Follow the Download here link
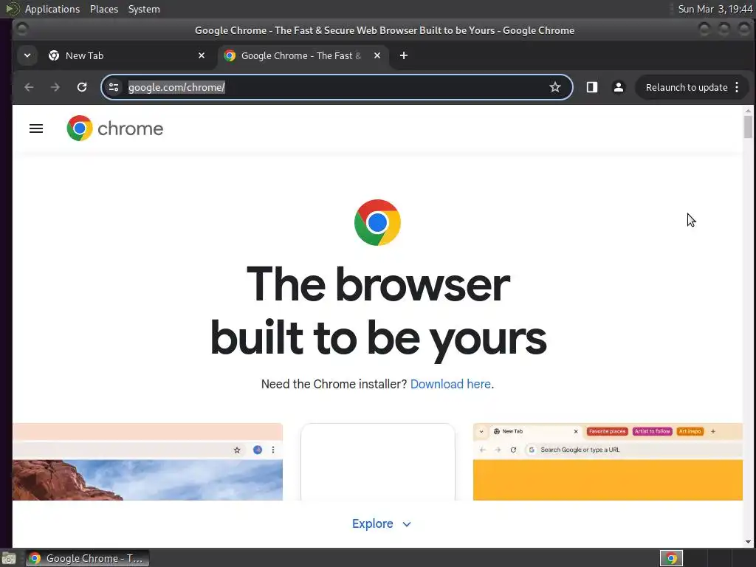756x567 pixels. click(450, 384)
